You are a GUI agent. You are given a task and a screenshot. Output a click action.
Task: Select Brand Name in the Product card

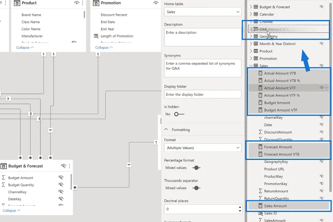(31, 15)
